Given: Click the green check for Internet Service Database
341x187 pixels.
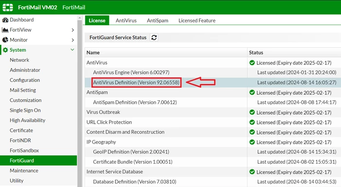Looking at the screenshot, I should point(252,172).
